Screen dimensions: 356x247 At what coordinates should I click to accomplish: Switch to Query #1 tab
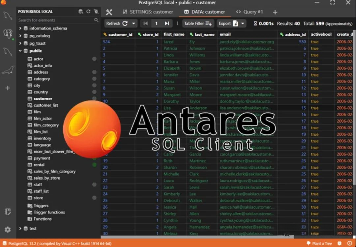tap(249, 12)
